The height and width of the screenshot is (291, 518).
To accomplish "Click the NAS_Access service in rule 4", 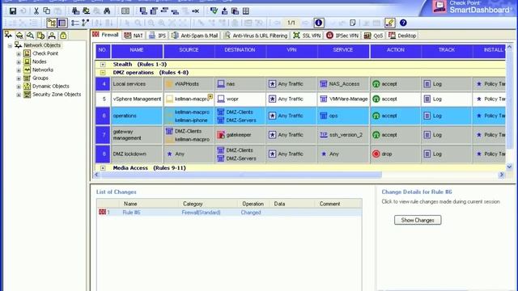I will click(340, 84).
